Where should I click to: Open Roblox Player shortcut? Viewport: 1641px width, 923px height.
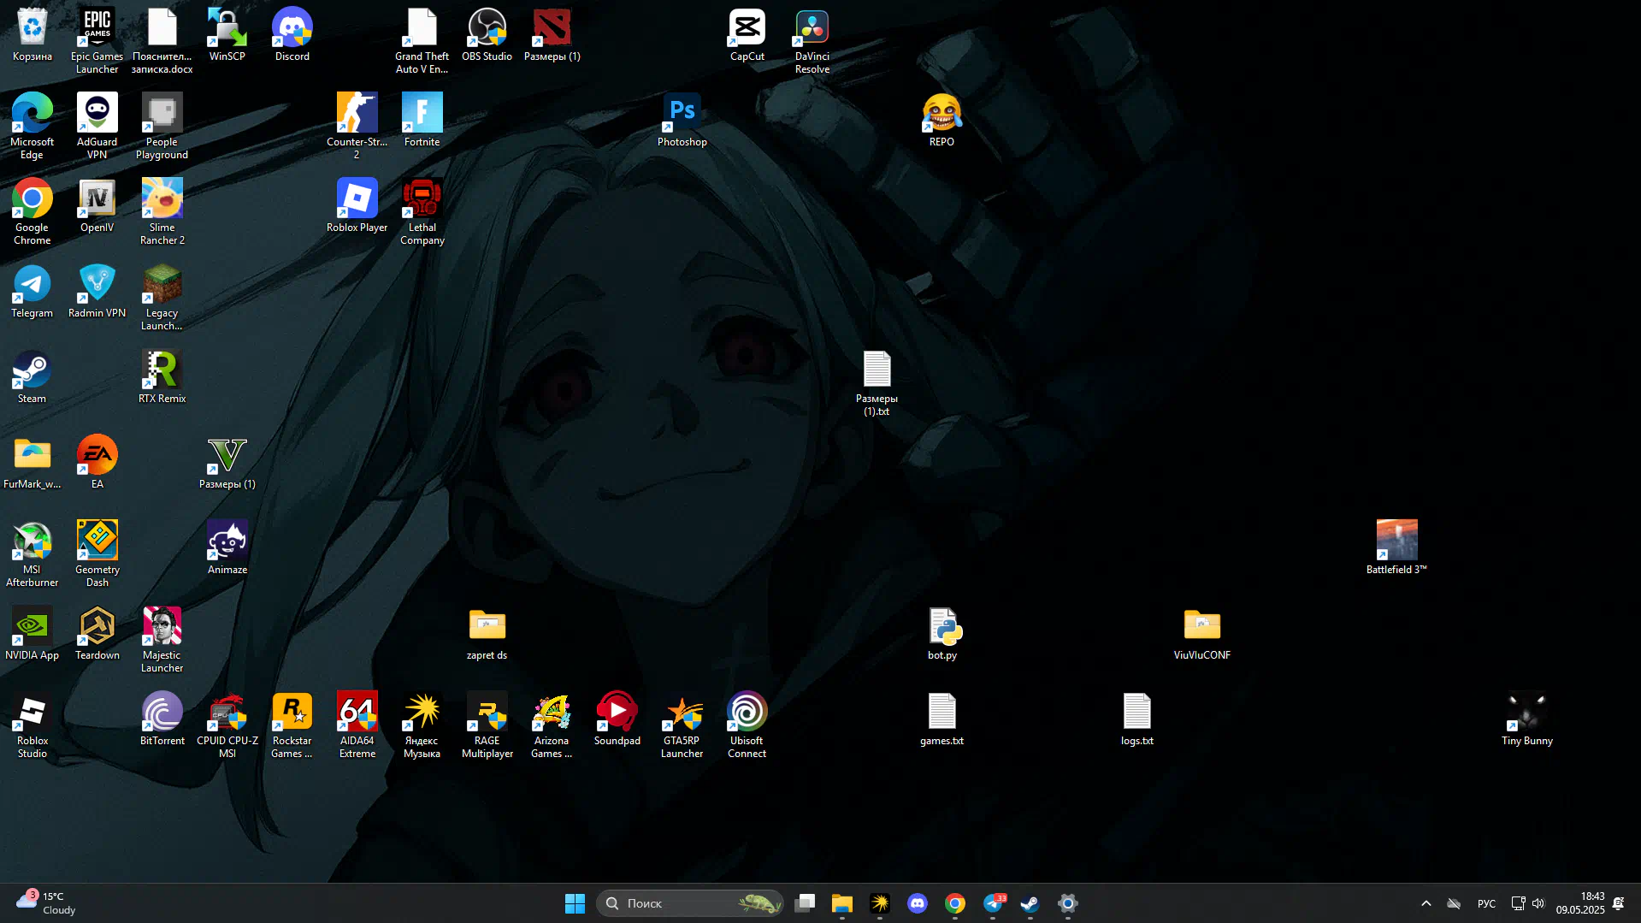click(x=357, y=206)
